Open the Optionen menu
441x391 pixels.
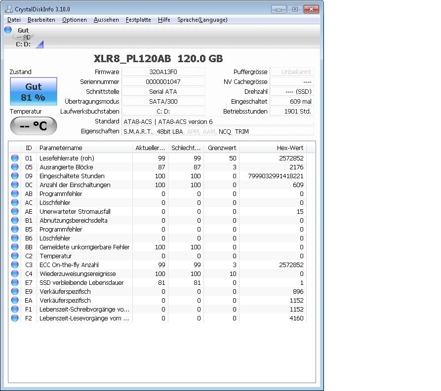[75, 20]
